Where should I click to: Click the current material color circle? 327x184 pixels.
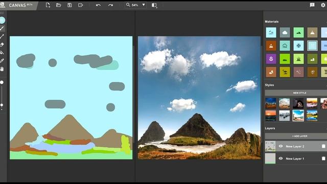pyautogui.click(x=2, y=20)
